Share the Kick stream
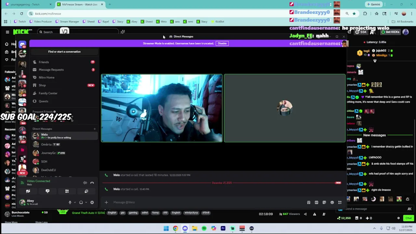Viewport: 416px width, 234px height. [305, 214]
